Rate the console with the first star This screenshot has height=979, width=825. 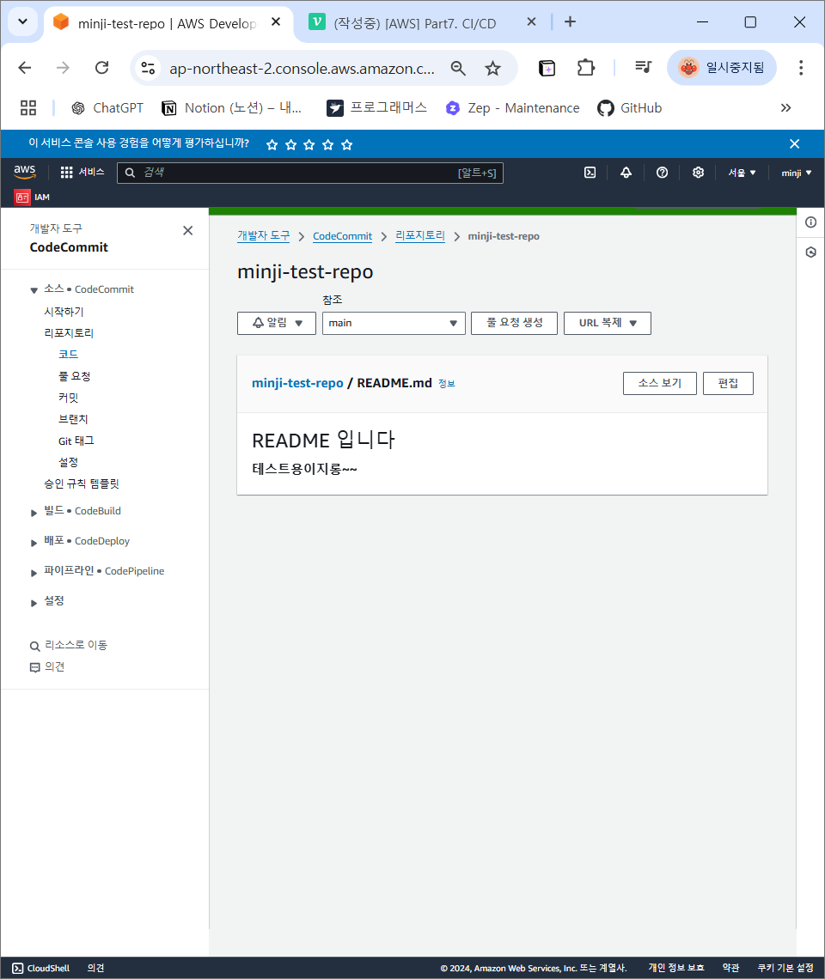tap(272, 145)
